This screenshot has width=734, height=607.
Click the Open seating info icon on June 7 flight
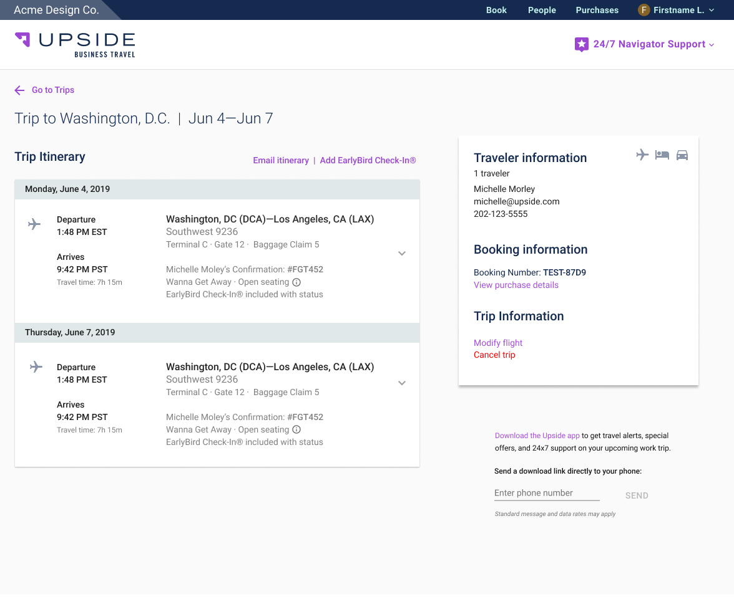click(296, 430)
